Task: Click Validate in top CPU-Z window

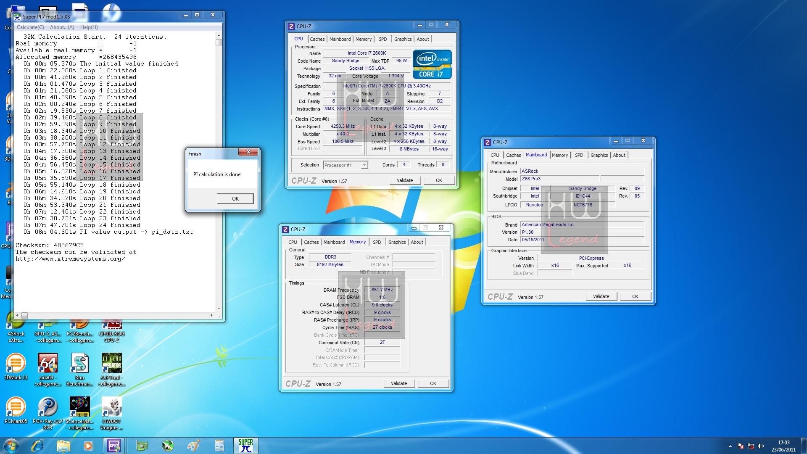Action: pyautogui.click(x=405, y=180)
